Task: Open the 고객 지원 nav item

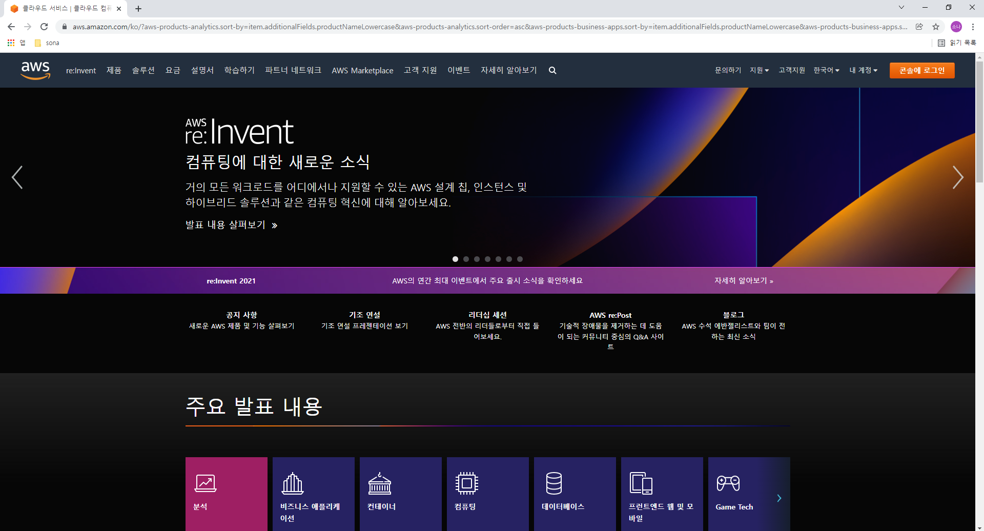Action: [x=420, y=70]
